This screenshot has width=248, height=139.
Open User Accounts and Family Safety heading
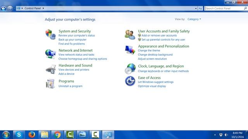(x=164, y=31)
